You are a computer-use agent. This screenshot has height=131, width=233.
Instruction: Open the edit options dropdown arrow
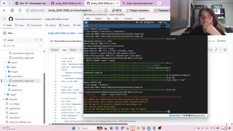click(220, 50)
